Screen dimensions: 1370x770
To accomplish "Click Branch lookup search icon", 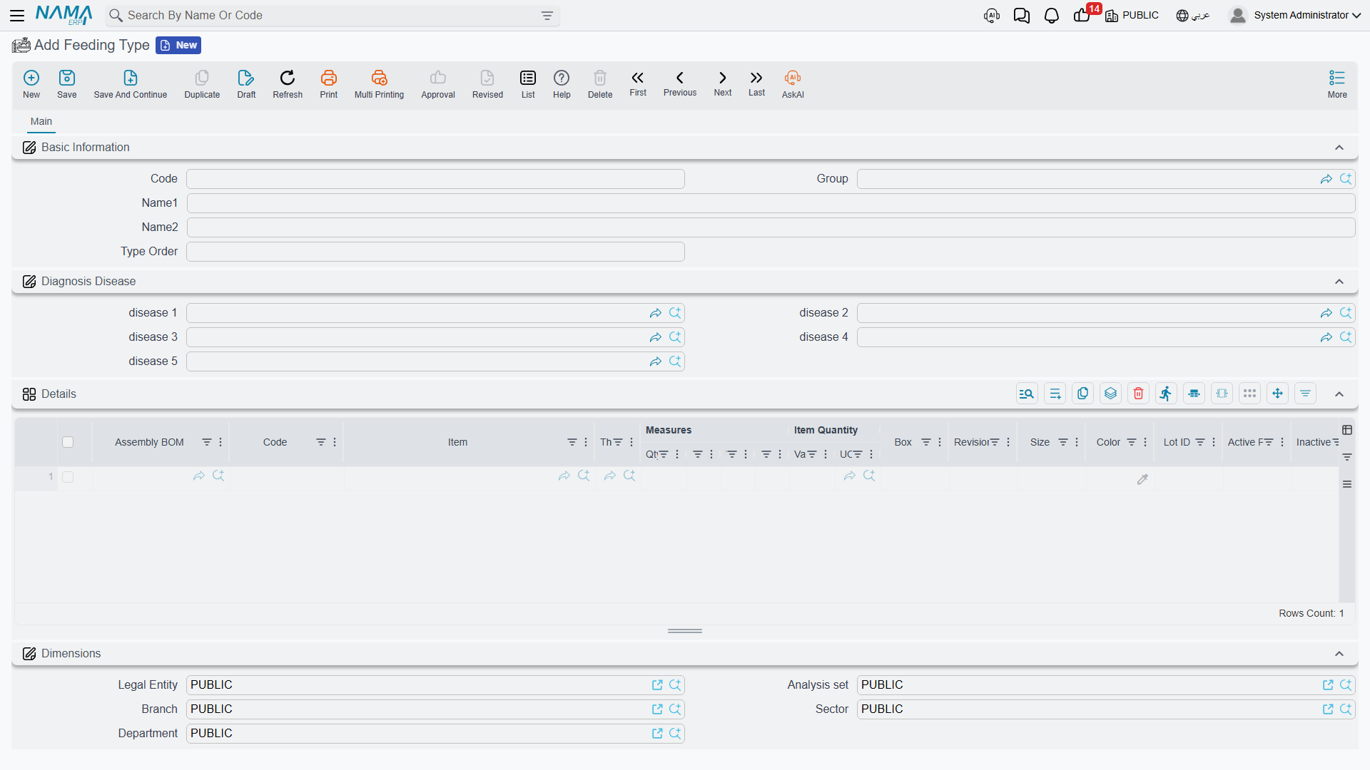I will (x=675, y=709).
